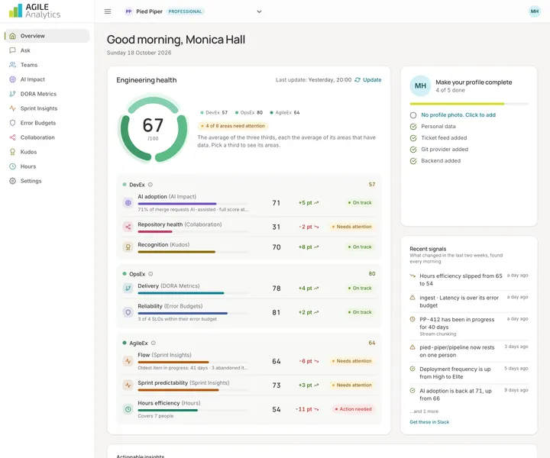Viewport: 550px width, 458px height.
Task: Click the DORA Metrics branch icon
Action: tap(13, 94)
